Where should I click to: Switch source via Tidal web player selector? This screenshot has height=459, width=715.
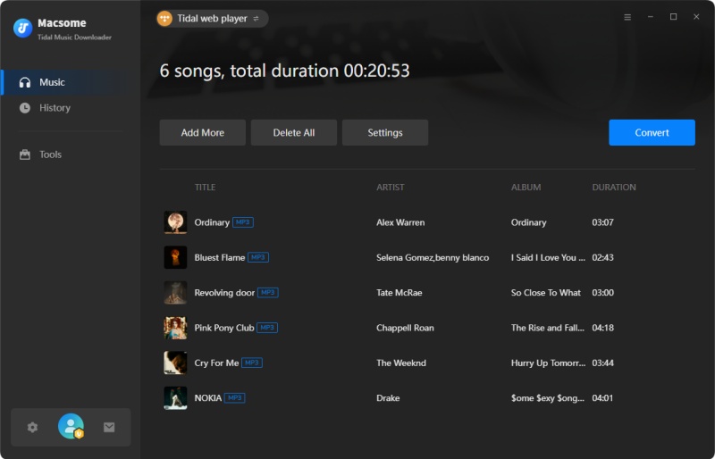pos(212,19)
